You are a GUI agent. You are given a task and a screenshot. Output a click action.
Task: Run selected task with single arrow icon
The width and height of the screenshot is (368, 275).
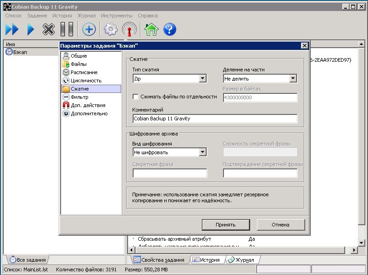tap(30, 29)
